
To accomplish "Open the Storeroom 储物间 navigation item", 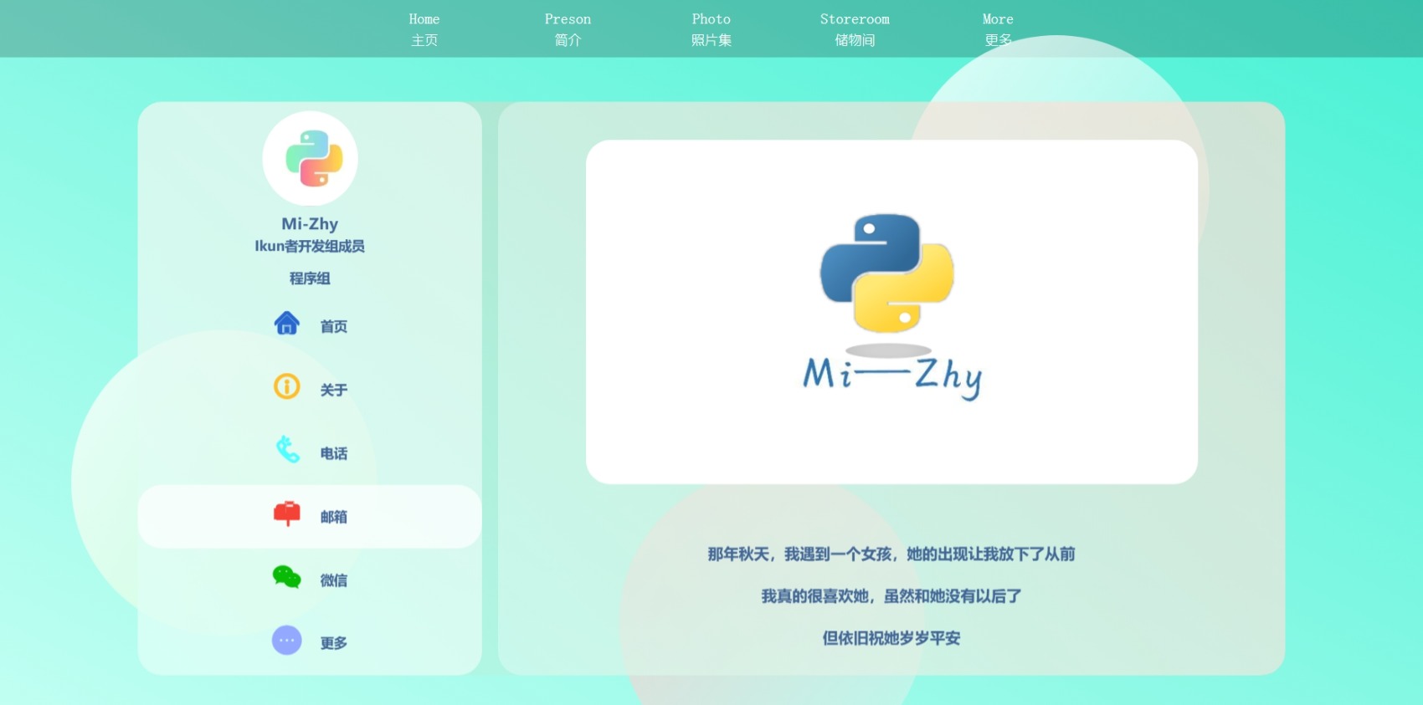I will click(x=855, y=29).
